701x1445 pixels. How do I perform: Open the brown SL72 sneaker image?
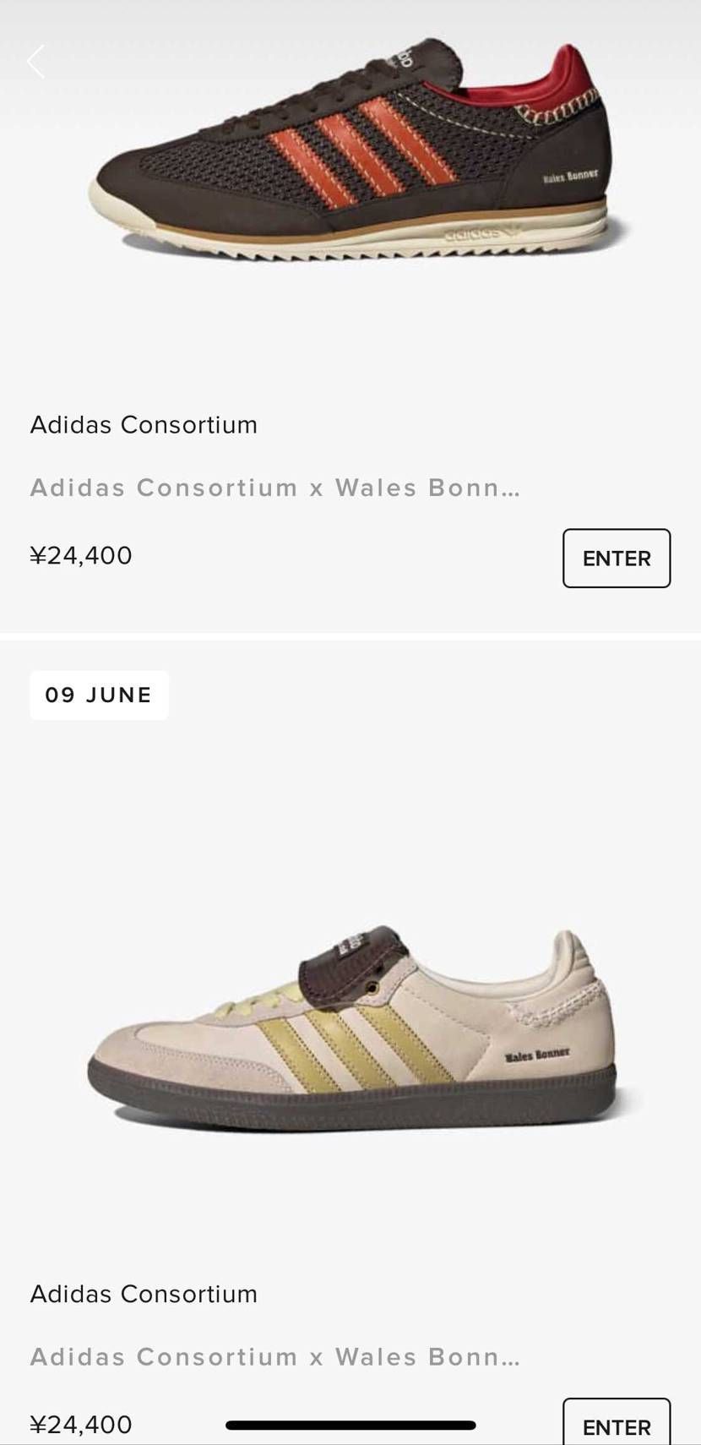[x=359, y=148]
